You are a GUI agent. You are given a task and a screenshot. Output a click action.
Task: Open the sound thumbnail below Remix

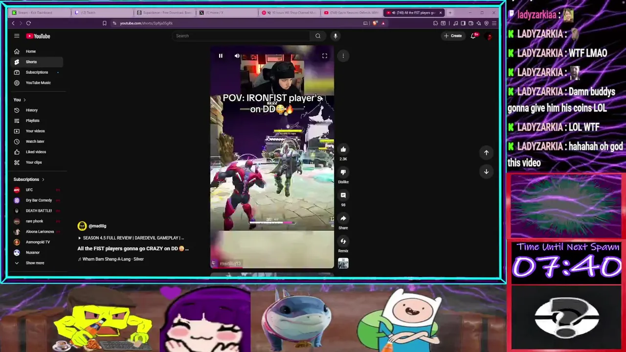point(343,264)
